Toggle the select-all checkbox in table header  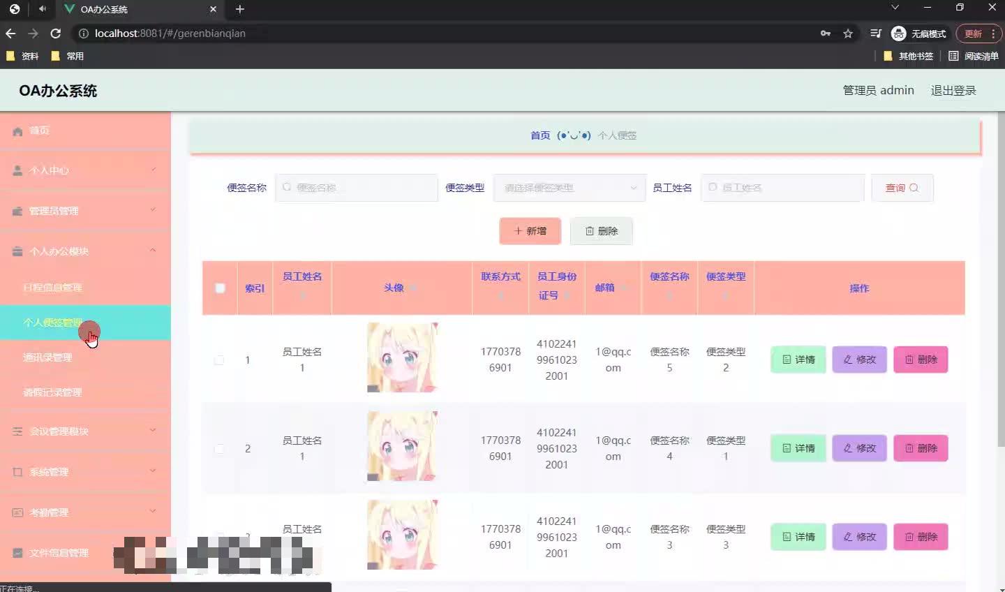(x=220, y=288)
